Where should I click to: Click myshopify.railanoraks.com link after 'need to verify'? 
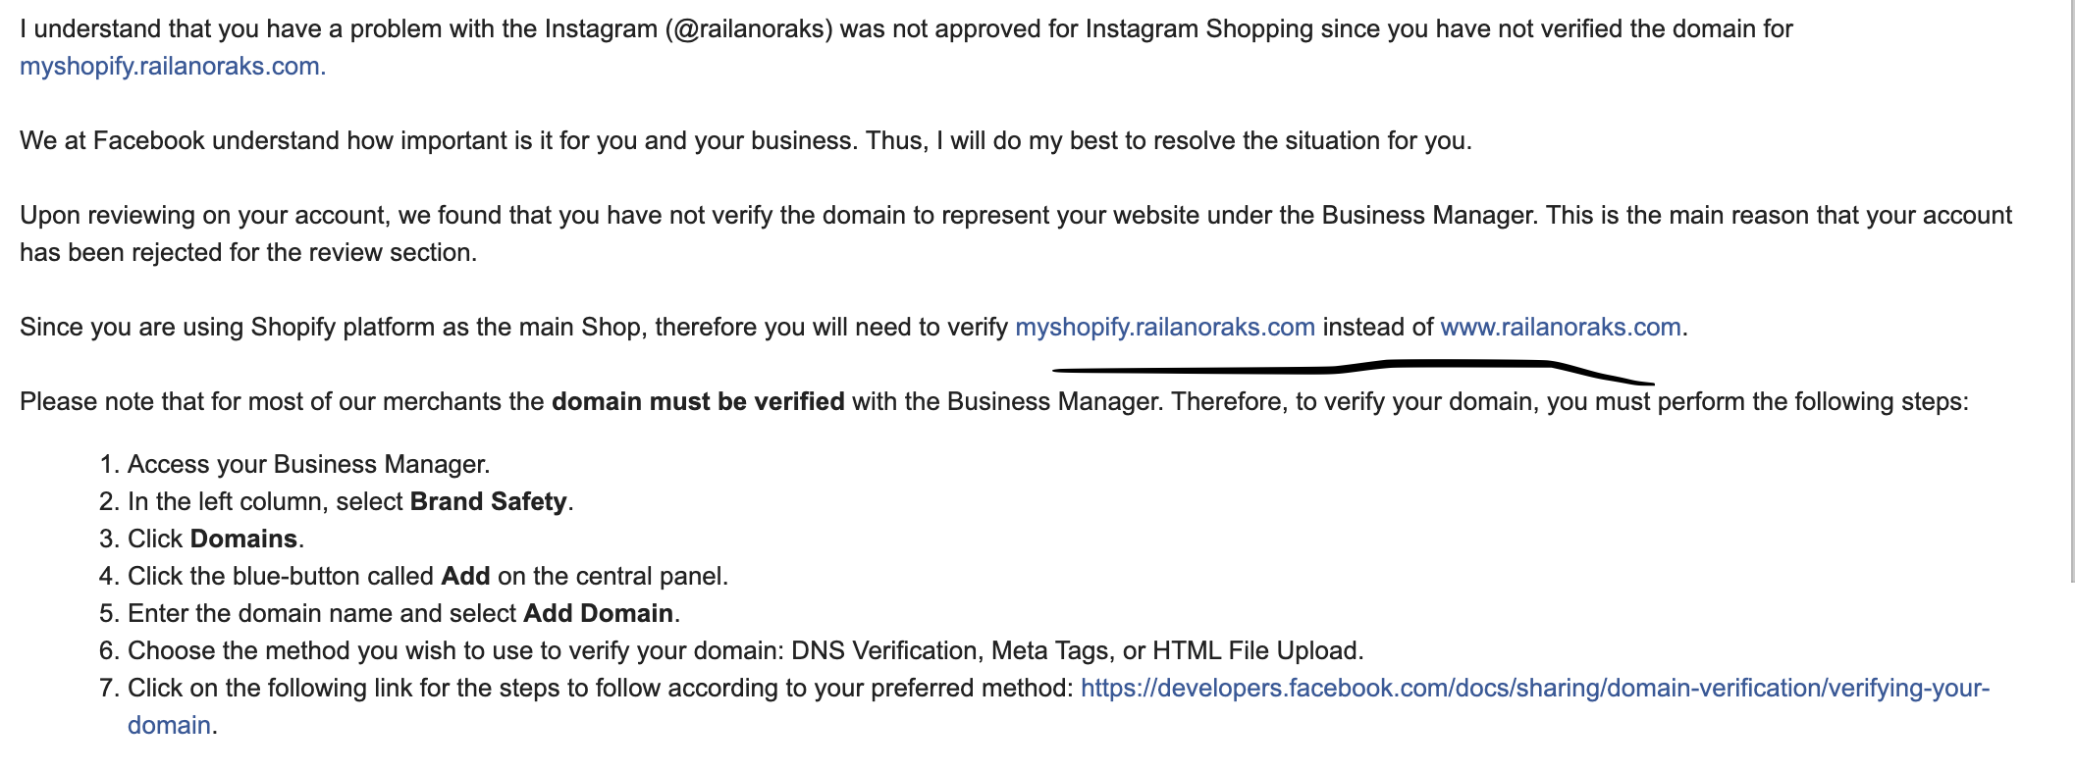click(x=1164, y=328)
